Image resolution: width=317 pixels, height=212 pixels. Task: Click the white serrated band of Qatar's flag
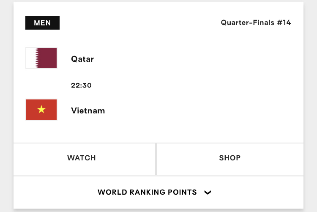coord(31,58)
